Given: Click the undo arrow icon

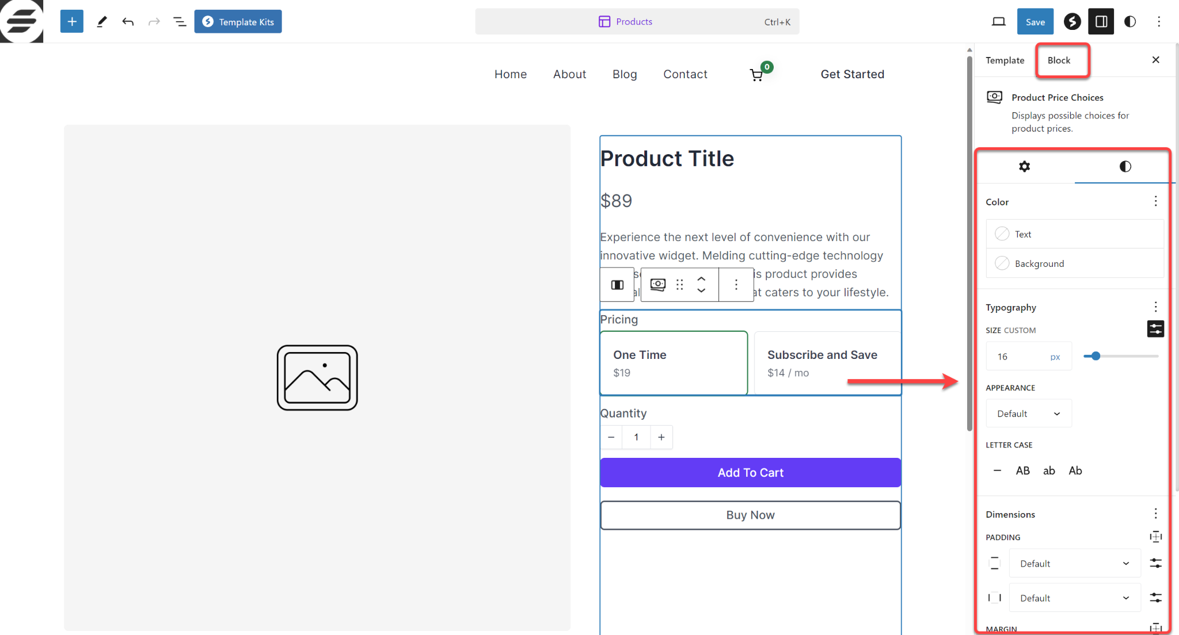Looking at the screenshot, I should [128, 21].
